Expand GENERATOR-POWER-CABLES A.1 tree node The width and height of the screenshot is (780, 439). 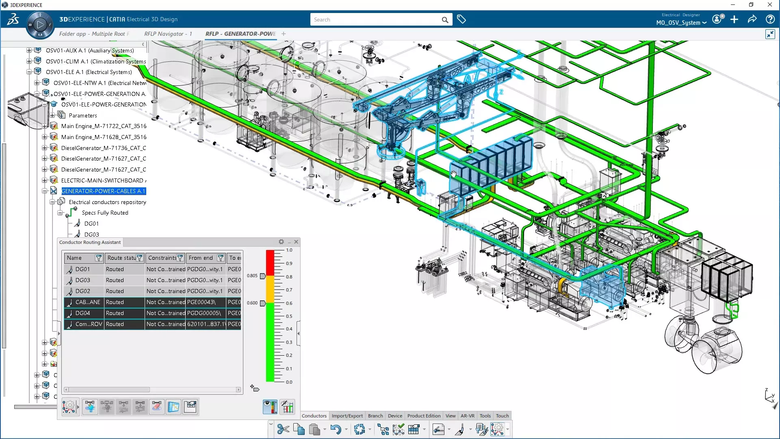tap(44, 191)
